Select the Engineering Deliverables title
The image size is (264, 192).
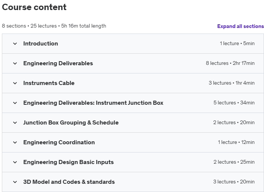point(58,63)
